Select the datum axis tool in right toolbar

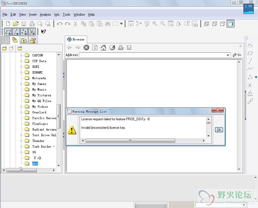click(x=250, y=61)
